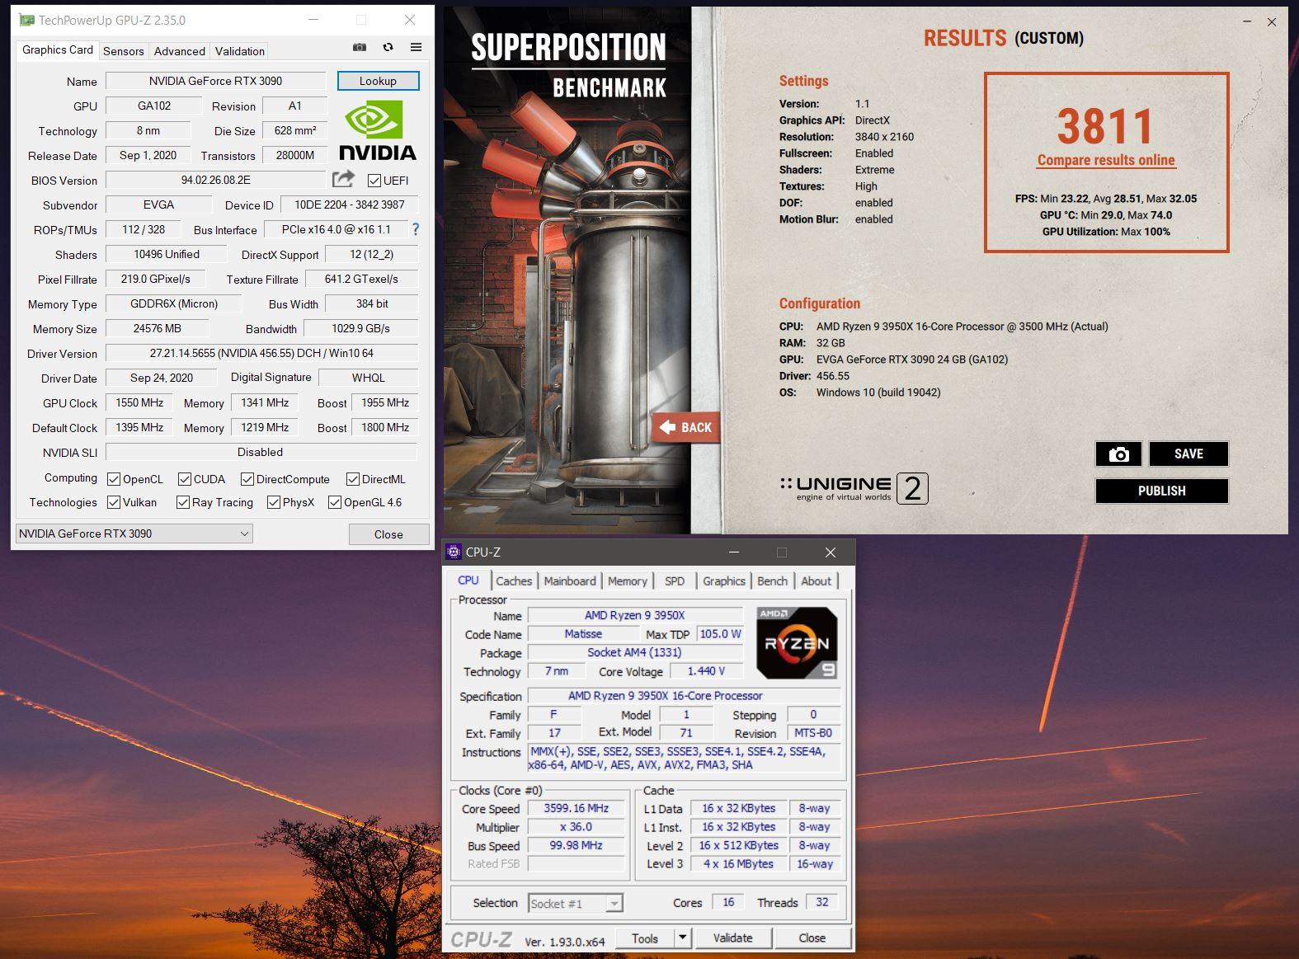Screen dimensions: 1299x959
Task: Click the BIOS share/export arrow icon
Action: pyautogui.click(x=343, y=179)
